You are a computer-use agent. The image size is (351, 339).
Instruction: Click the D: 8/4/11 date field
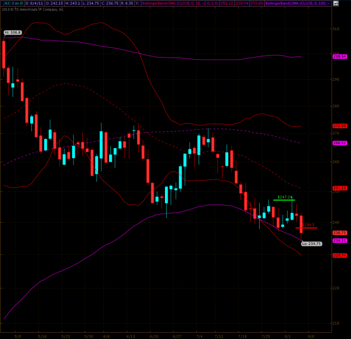coord(35,3)
